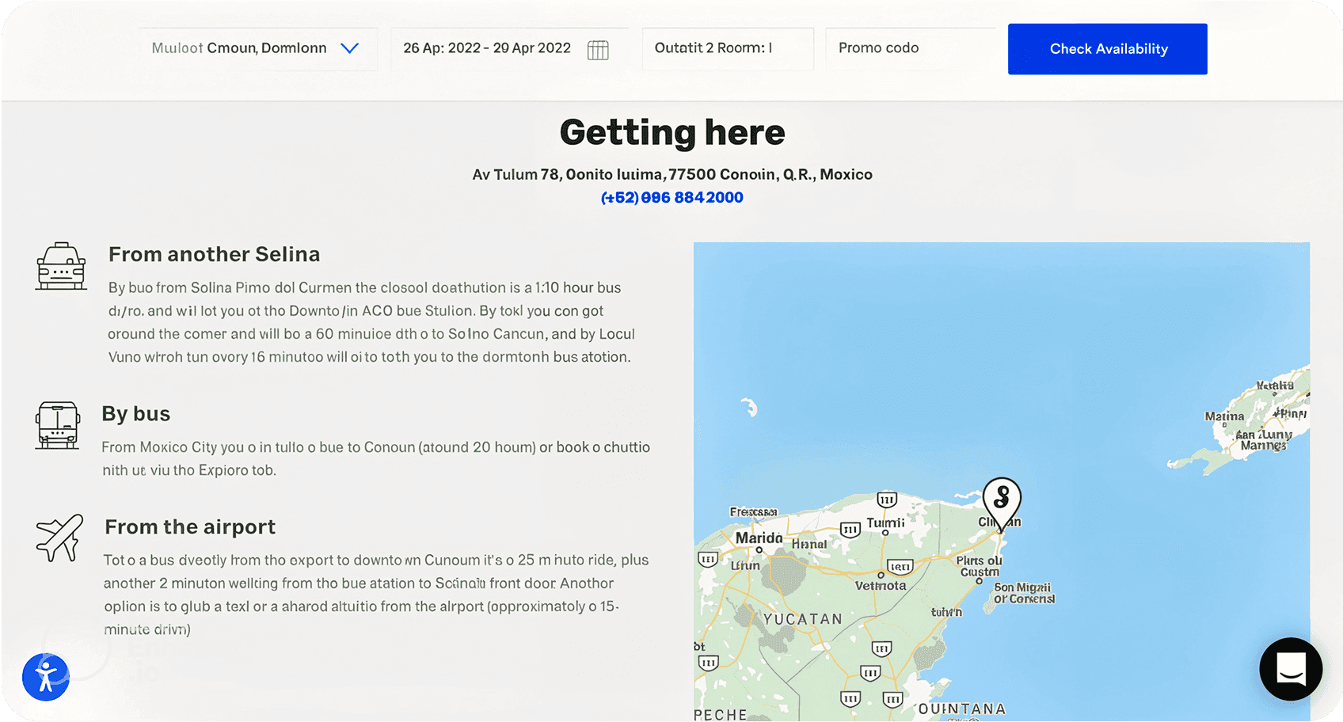Open the location dropdown chevron
The image size is (1343, 722).
349,48
